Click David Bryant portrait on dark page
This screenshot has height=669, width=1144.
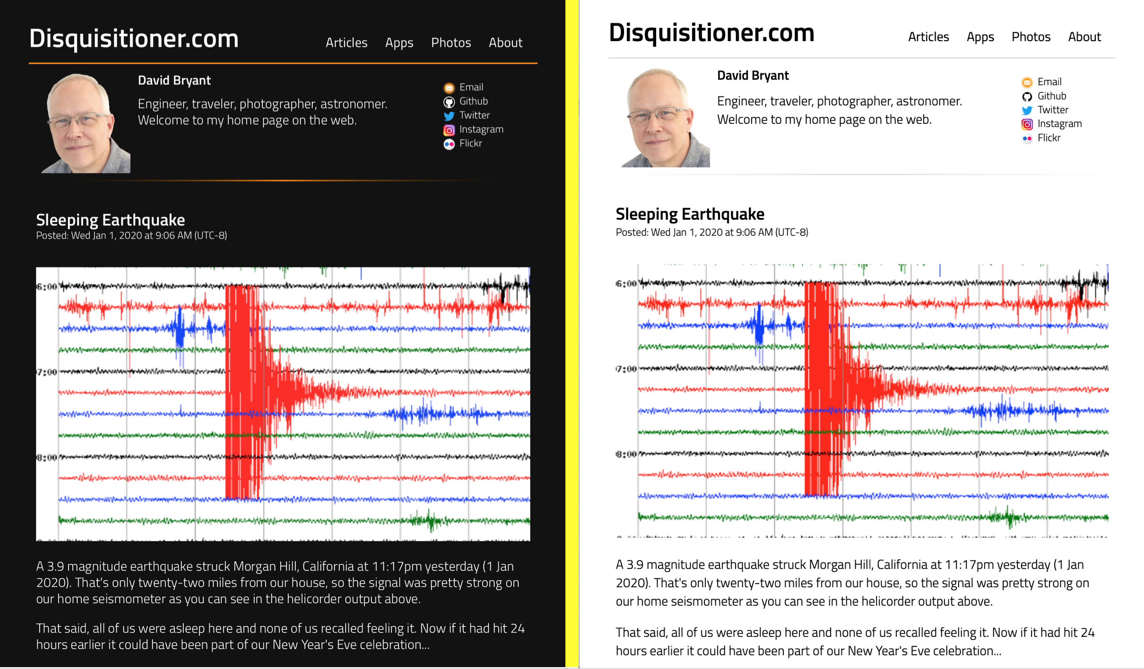86,123
